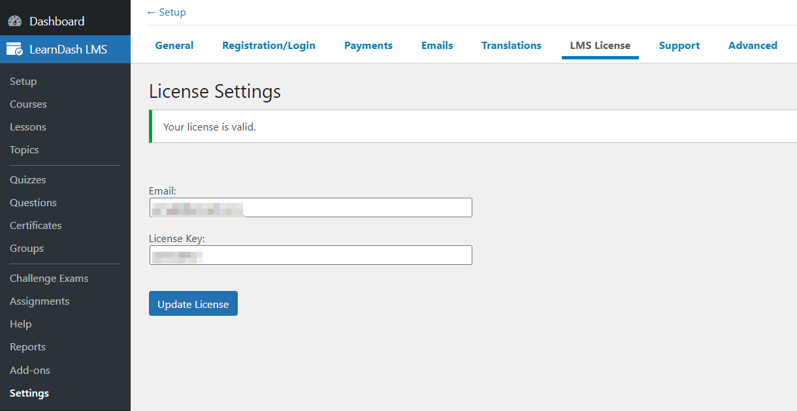797x411 pixels.
Task: Open the Add-ons page
Action: click(x=30, y=371)
